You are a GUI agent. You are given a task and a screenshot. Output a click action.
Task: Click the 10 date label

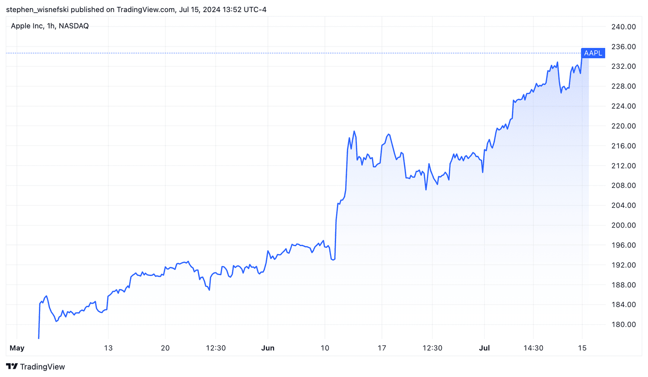coord(325,348)
